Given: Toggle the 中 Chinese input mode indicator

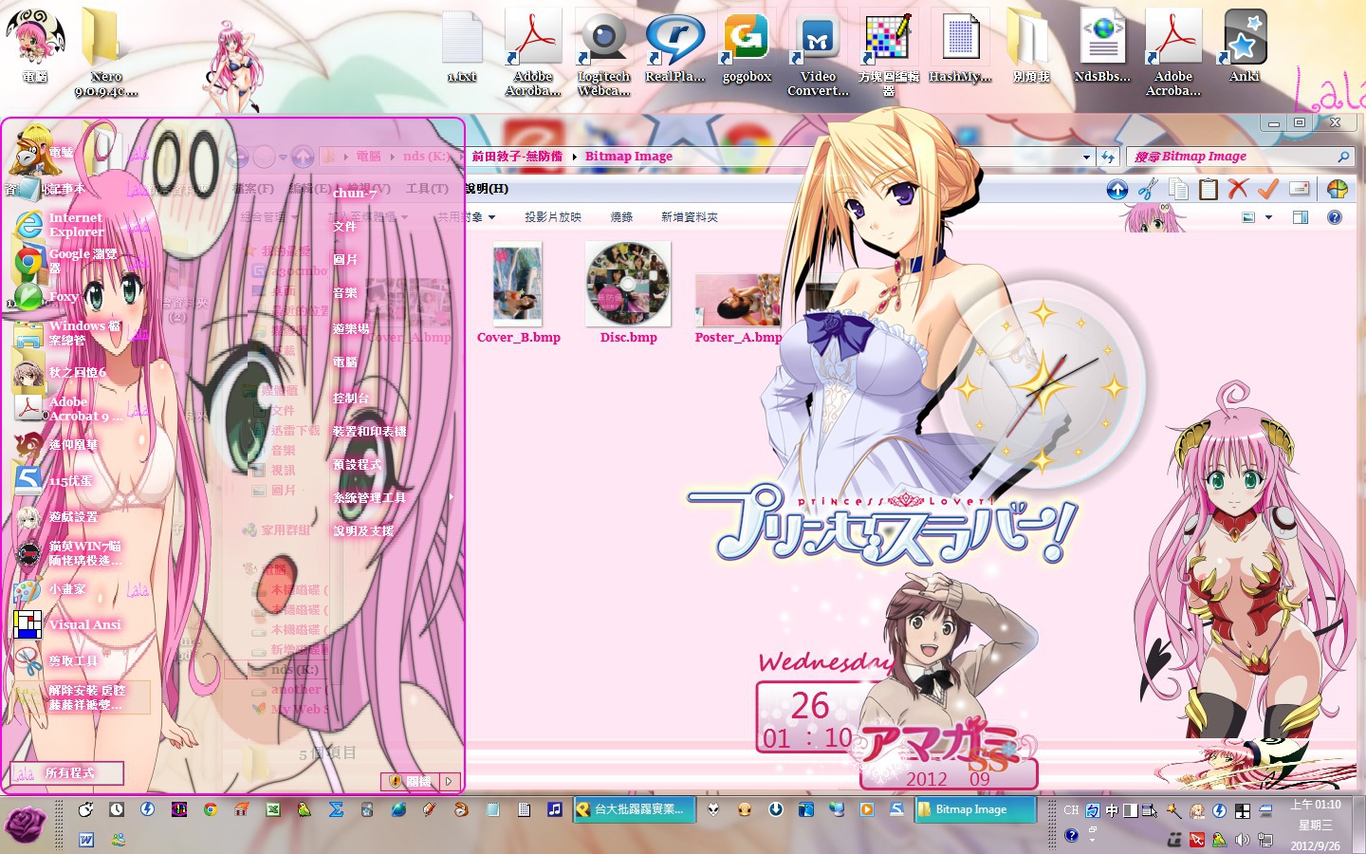Looking at the screenshot, I should (1112, 810).
